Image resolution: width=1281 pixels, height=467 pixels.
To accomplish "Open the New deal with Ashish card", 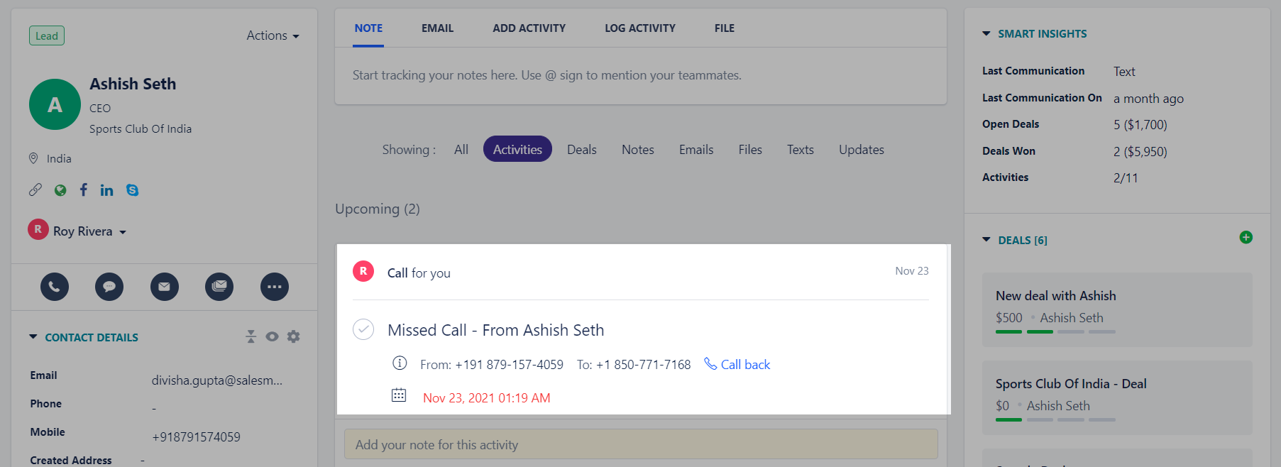I will click(1117, 310).
